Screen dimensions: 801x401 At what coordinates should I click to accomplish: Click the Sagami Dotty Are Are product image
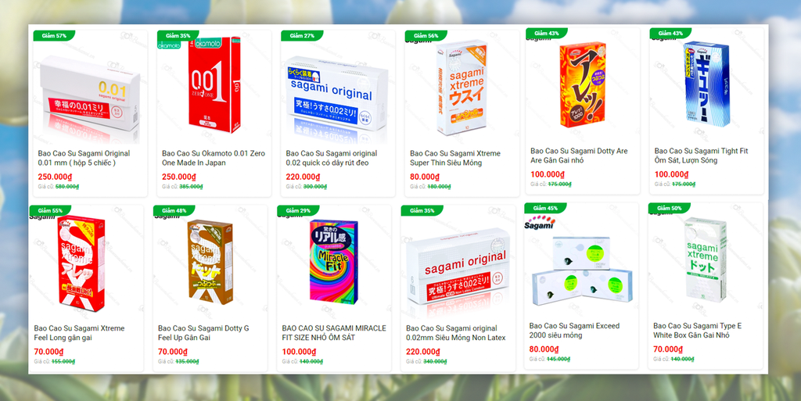(x=582, y=84)
